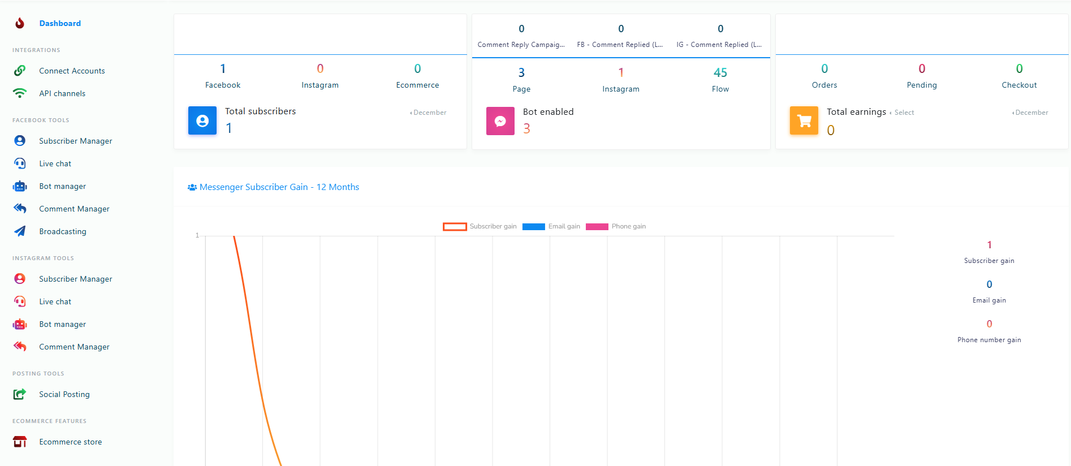
Task: Click the Ecommerce count label
Action: tap(417, 85)
